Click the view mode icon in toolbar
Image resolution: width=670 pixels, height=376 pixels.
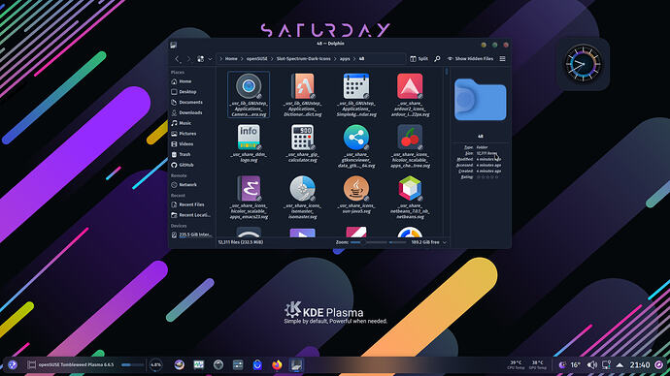(x=200, y=59)
